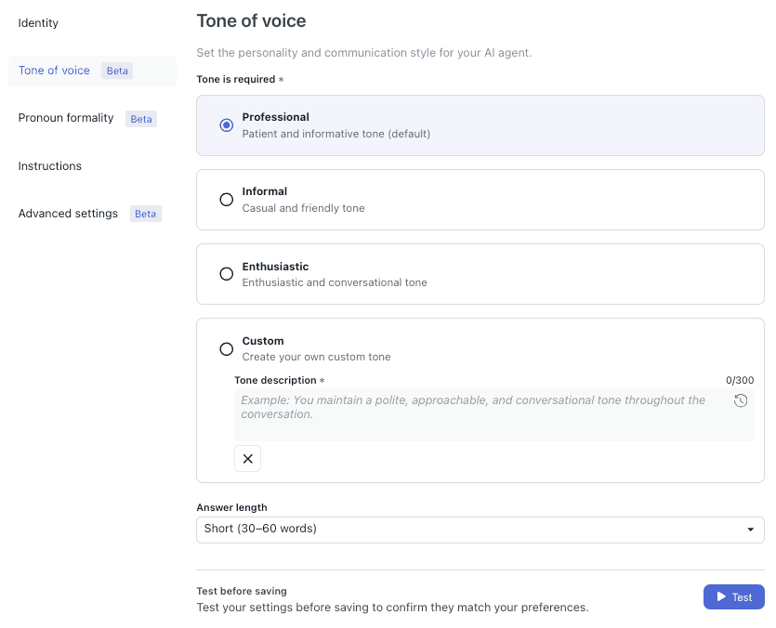
Task: Choose the Informal tone option
Action: click(226, 199)
